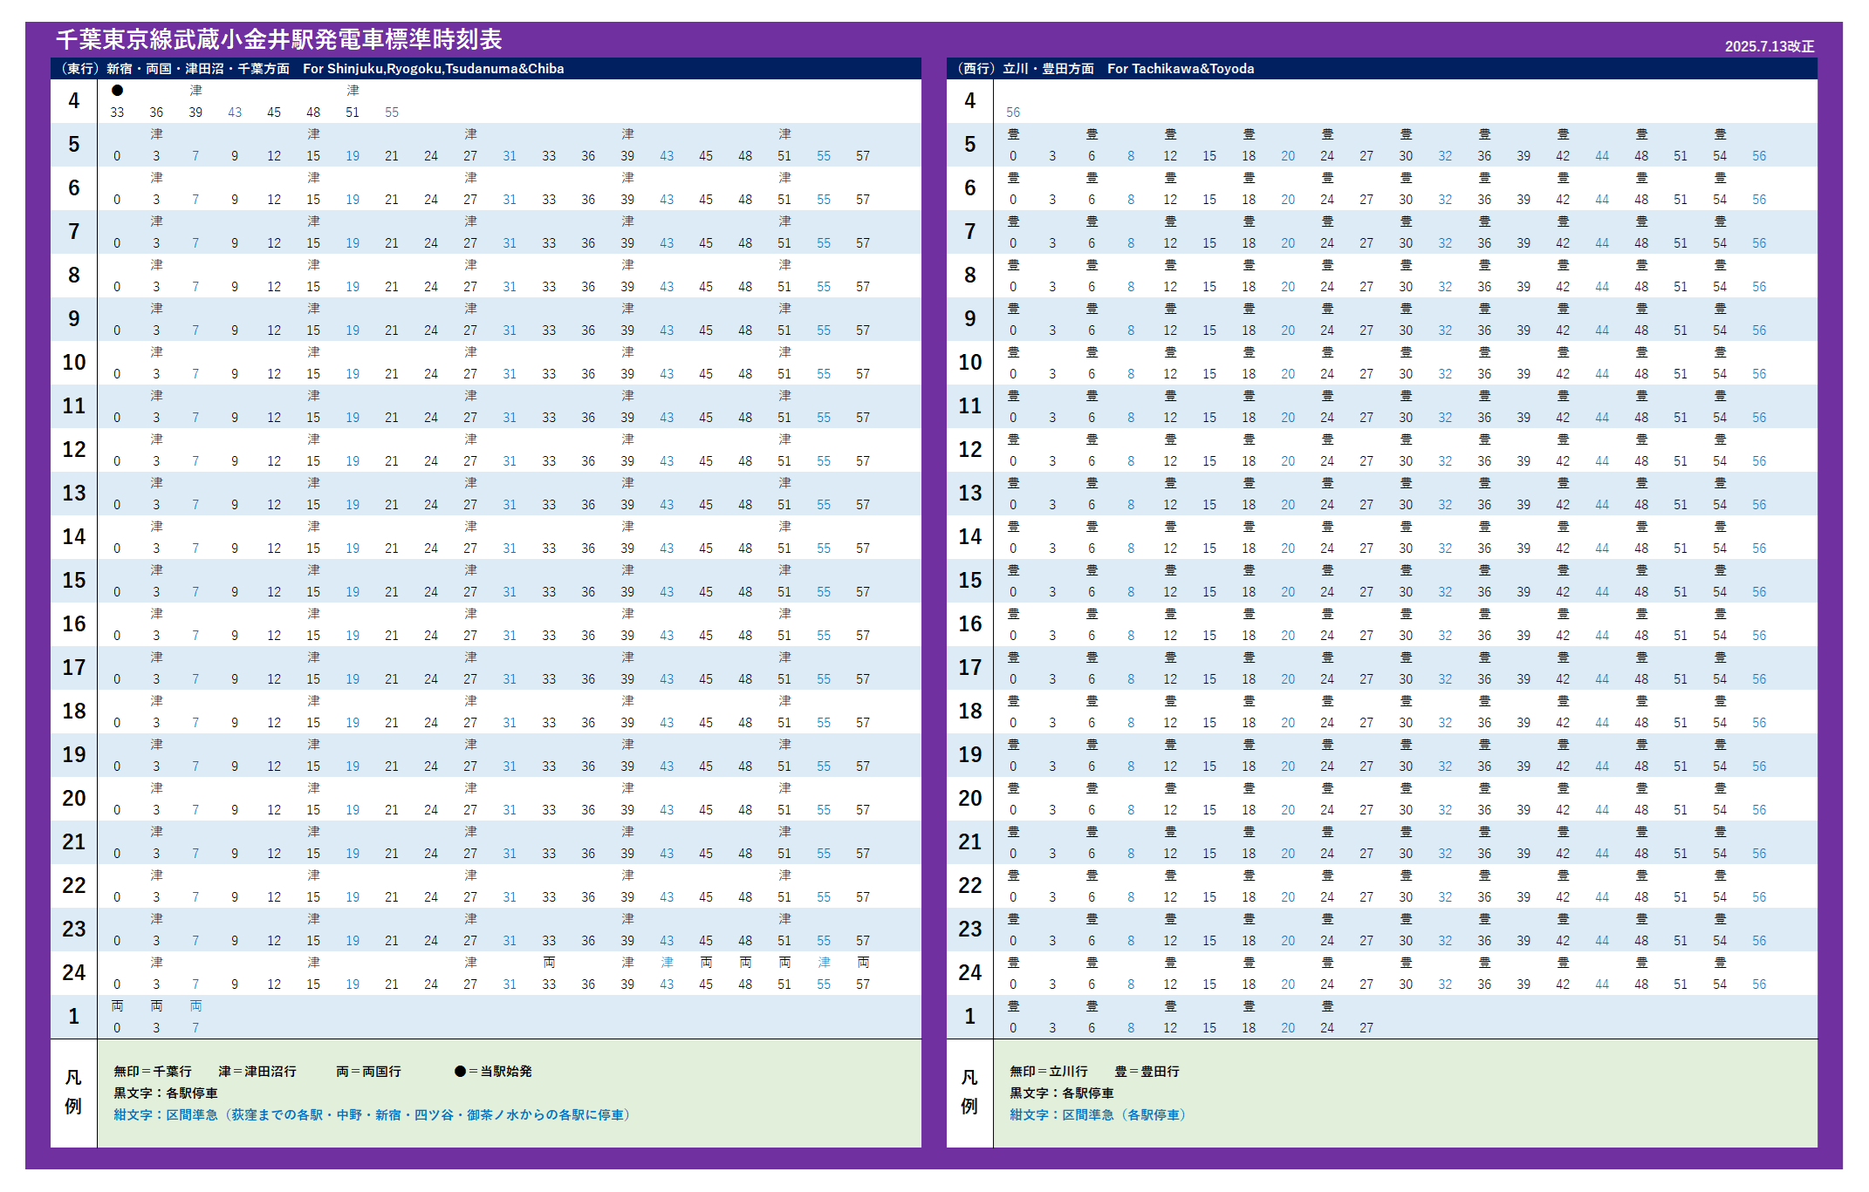The height and width of the screenshot is (1192, 1869).
Task: Click eastbound legend blue text about 区間準急 荻窪
Action: 372,1114
